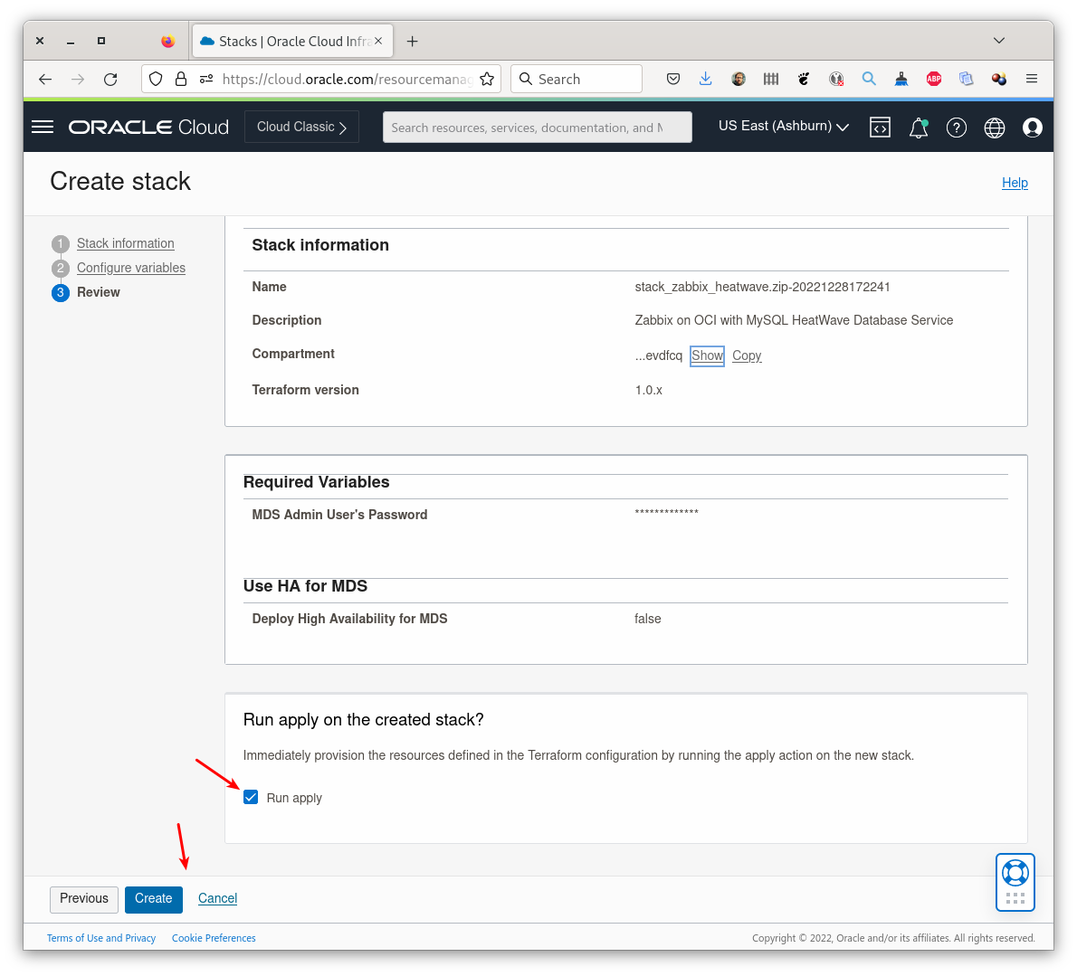The image size is (1077, 976).
Task: Open the OCI navigation hamburger menu
Action: click(x=42, y=127)
